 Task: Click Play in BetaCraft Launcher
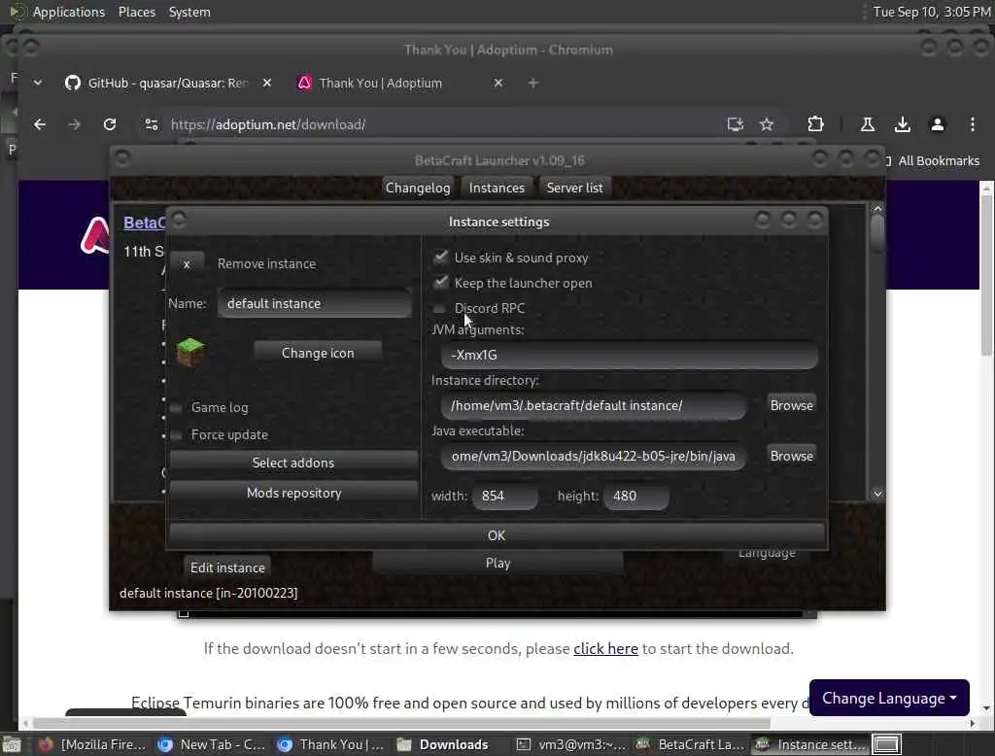[497, 563]
